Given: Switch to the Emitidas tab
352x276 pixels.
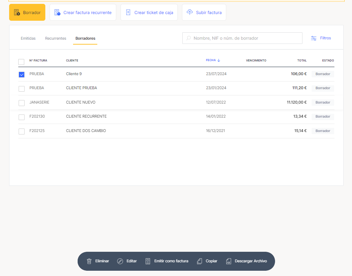Looking at the screenshot, I should tap(28, 38).
